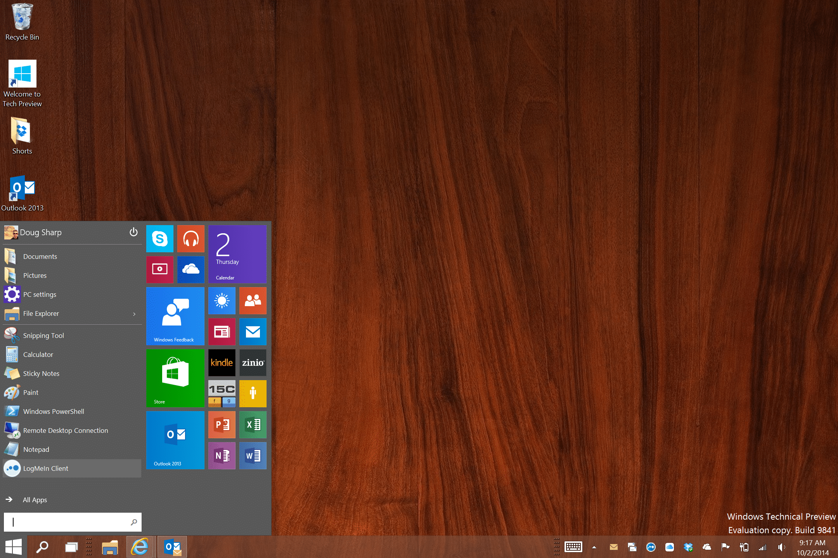This screenshot has width=838, height=558.
Task: Open the Skype tile
Action: (160, 239)
